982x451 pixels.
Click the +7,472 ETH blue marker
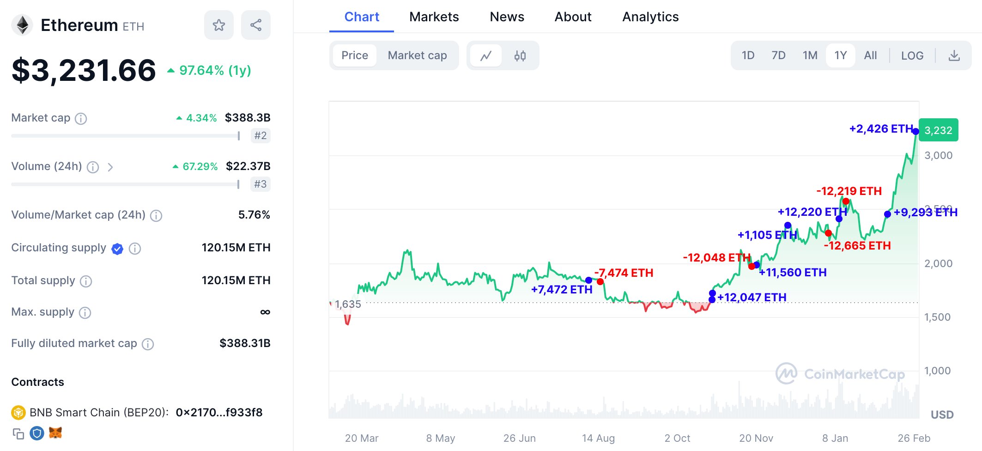coord(588,280)
